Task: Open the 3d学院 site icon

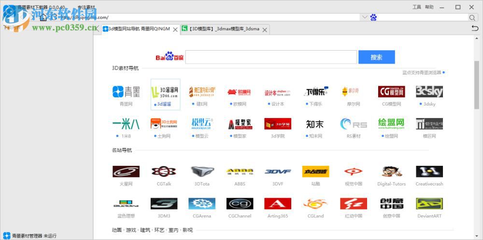Action: (278, 123)
